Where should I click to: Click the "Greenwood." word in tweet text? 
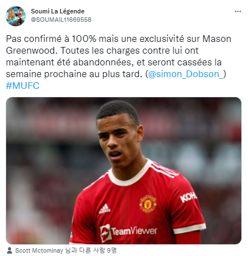click(x=32, y=50)
